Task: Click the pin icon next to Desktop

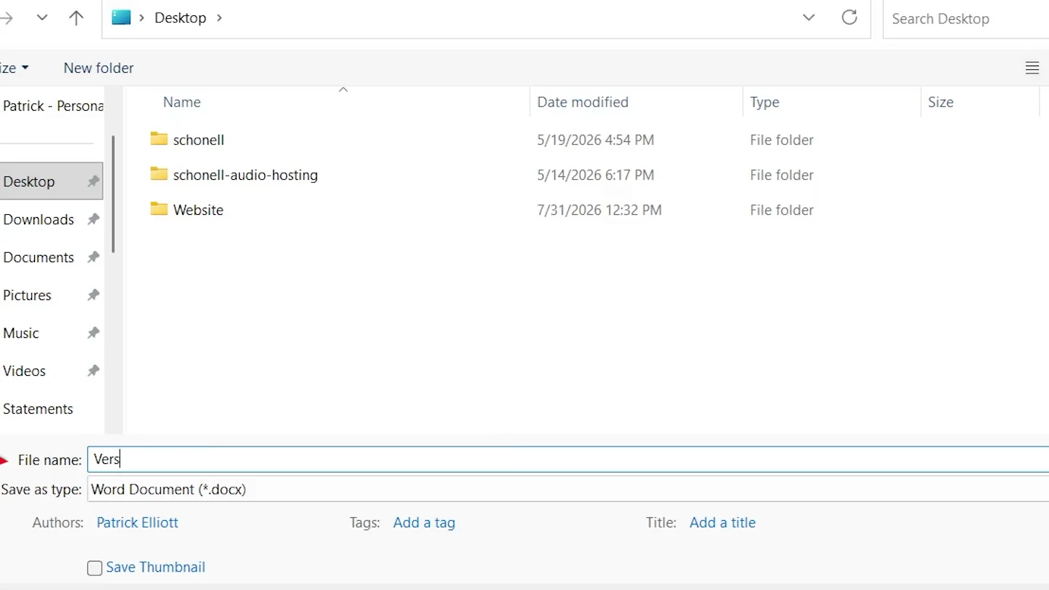Action: tap(93, 181)
